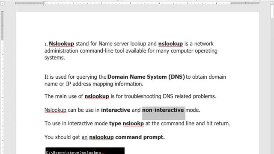Click the vertical ruler along the document's edge
The height and width of the screenshot is (154, 274).
2,82
